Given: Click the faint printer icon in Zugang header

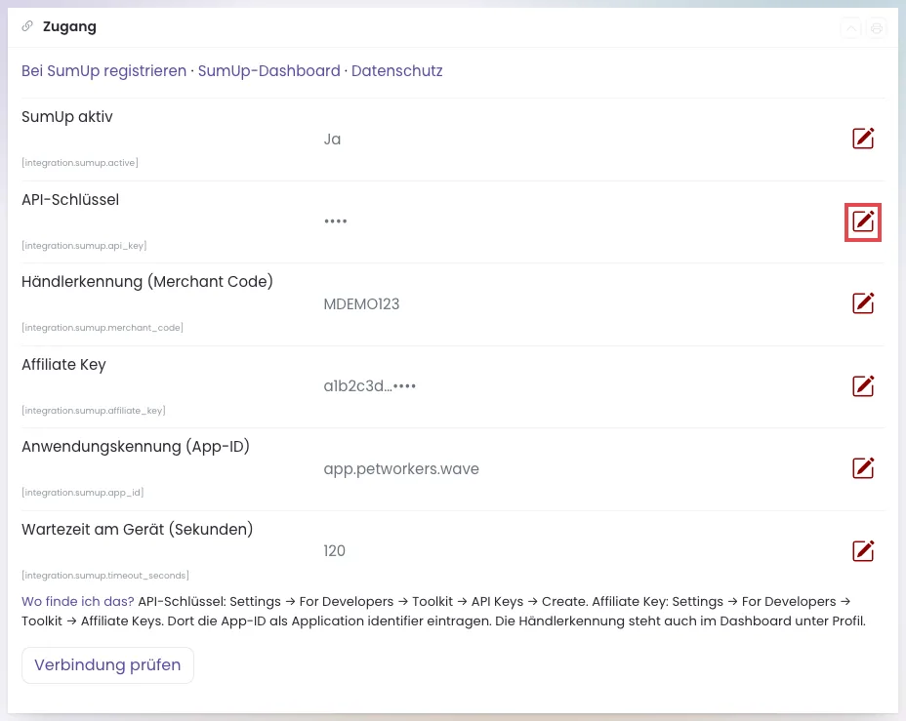Looking at the screenshot, I should pyautogui.click(x=877, y=27).
